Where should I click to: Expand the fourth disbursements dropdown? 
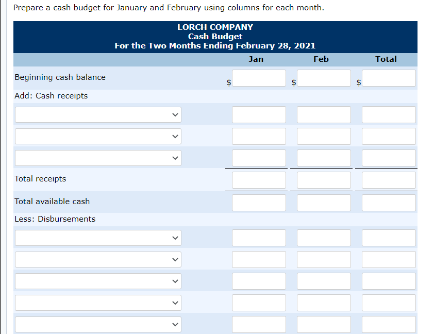(98, 303)
